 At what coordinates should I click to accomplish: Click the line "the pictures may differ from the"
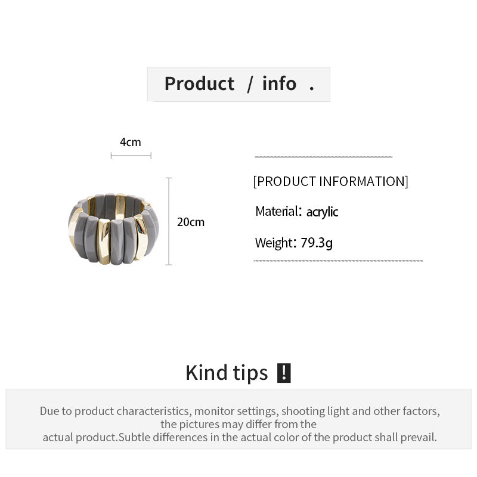pos(238,425)
